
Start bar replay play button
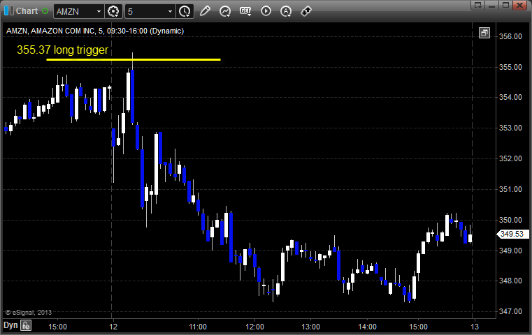pos(266,11)
